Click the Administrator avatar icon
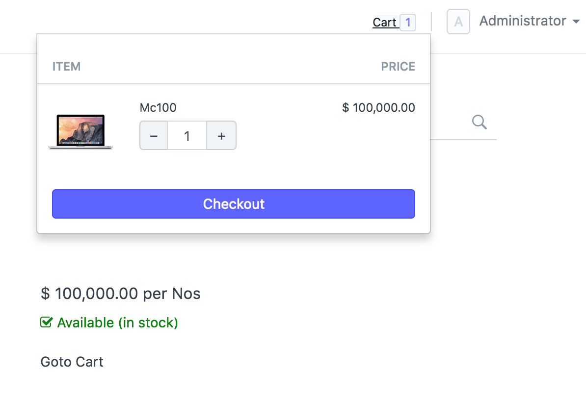This screenshot has width=586, height=397. (458, 22)
